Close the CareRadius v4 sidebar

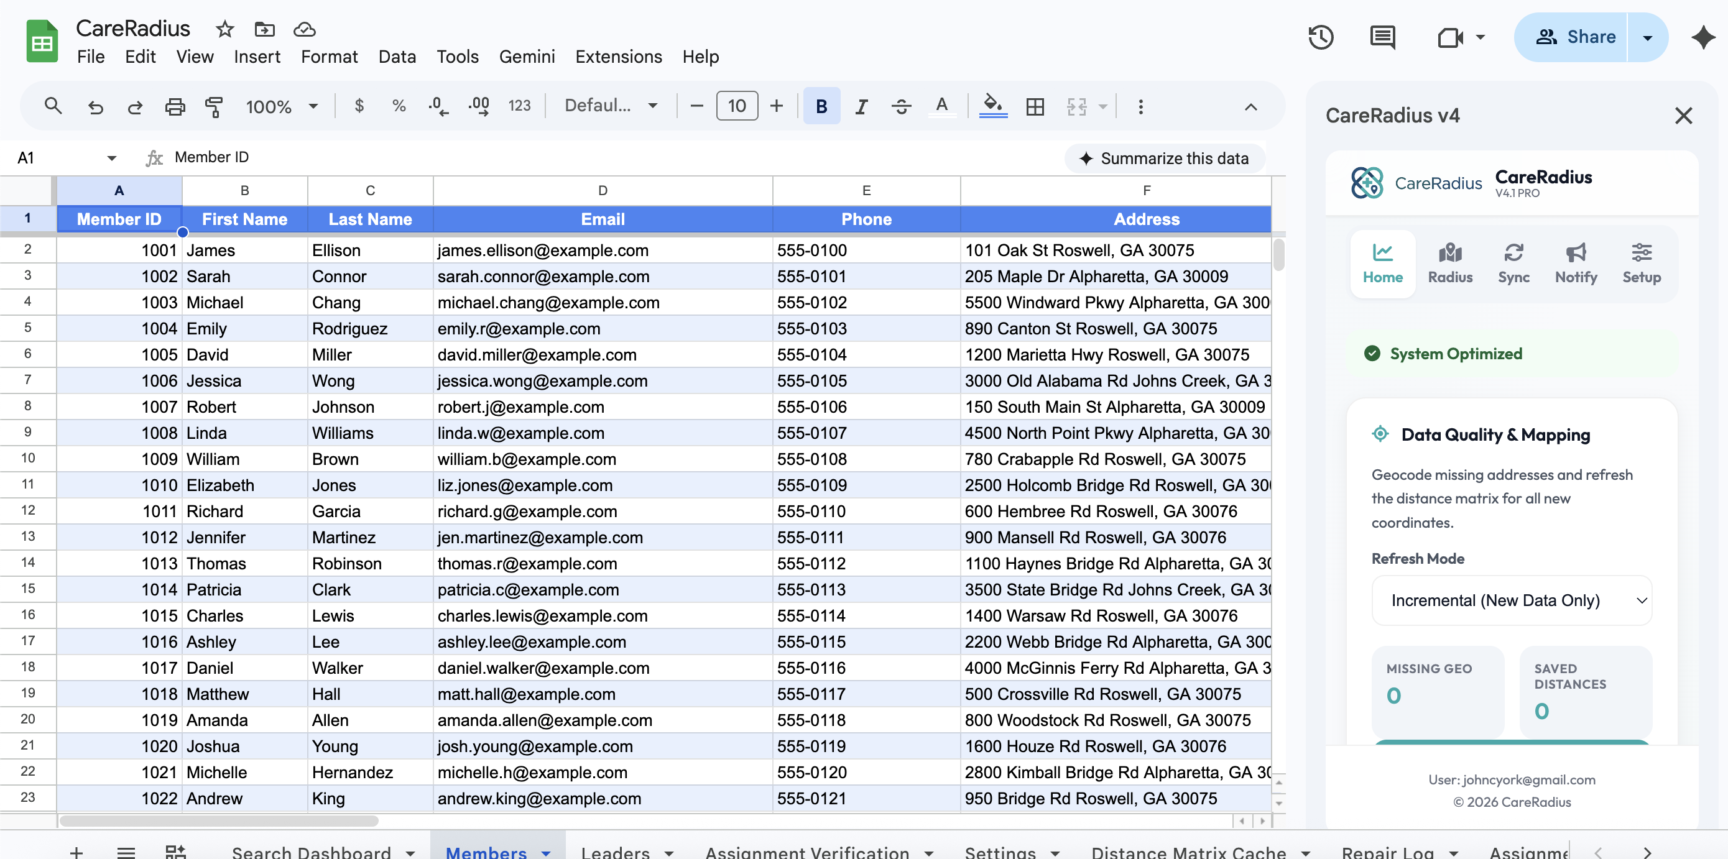click(1683, 116)
